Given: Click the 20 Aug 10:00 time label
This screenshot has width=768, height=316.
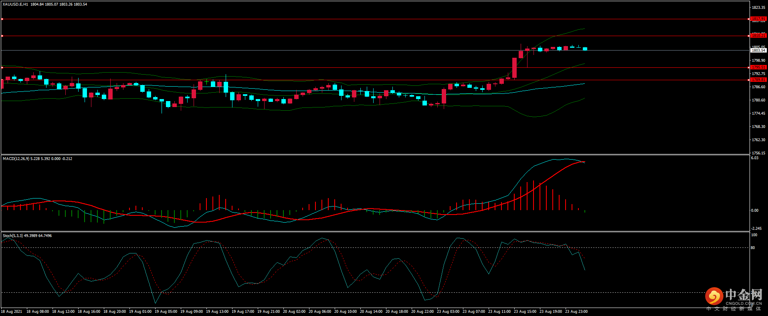Looking at the screenshot, I should (x=346, y=312).
